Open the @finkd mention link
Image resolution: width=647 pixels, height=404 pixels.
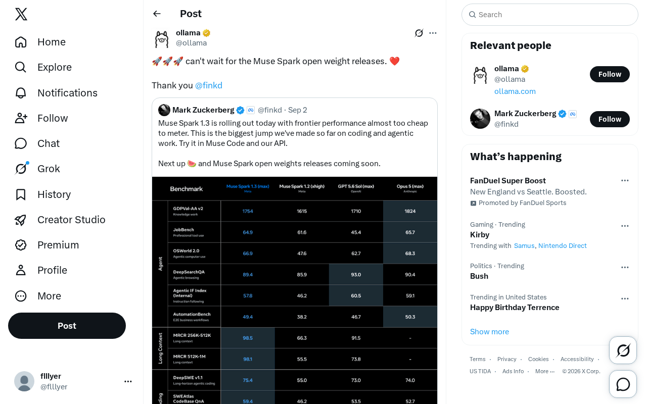(x=209, y=85)
